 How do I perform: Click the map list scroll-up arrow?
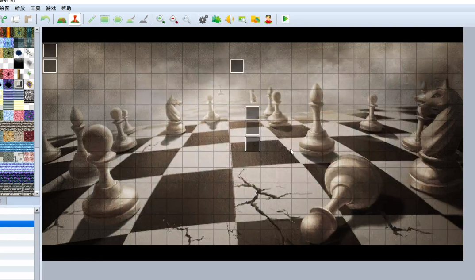pos(37,210)
